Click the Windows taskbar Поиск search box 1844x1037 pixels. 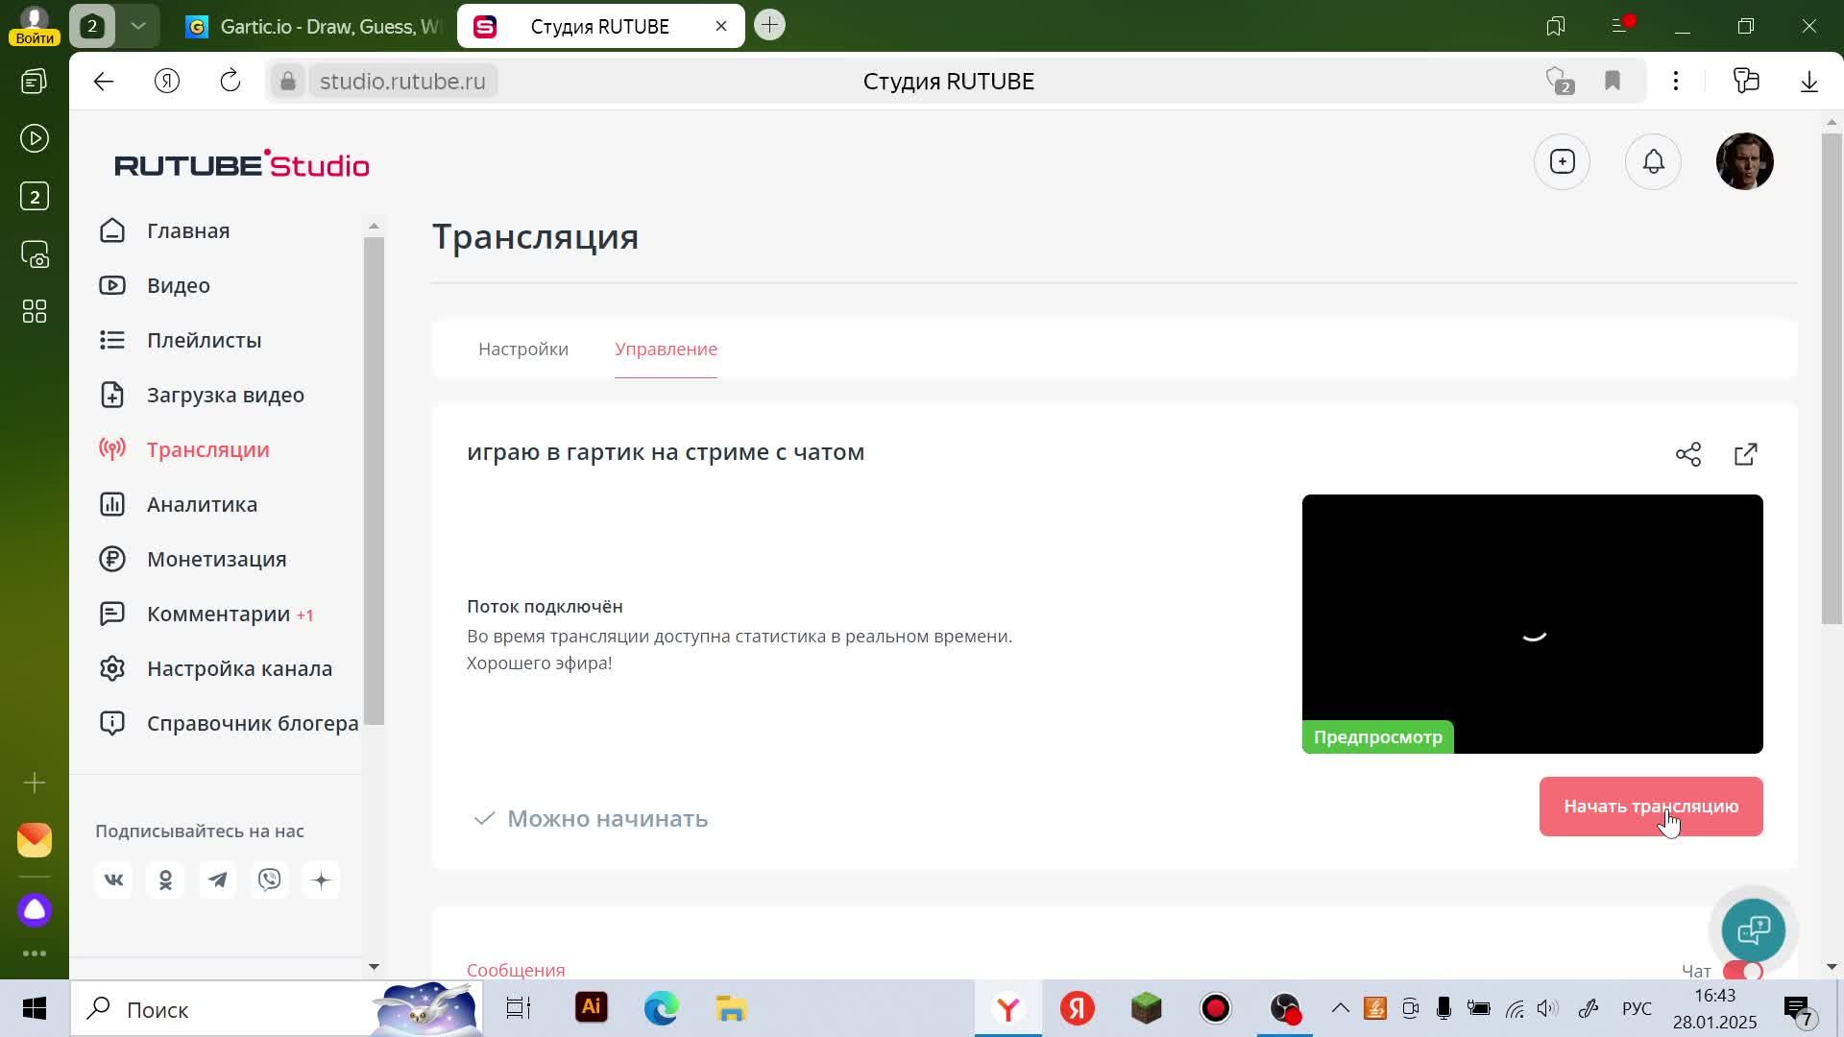[277, 1009]
